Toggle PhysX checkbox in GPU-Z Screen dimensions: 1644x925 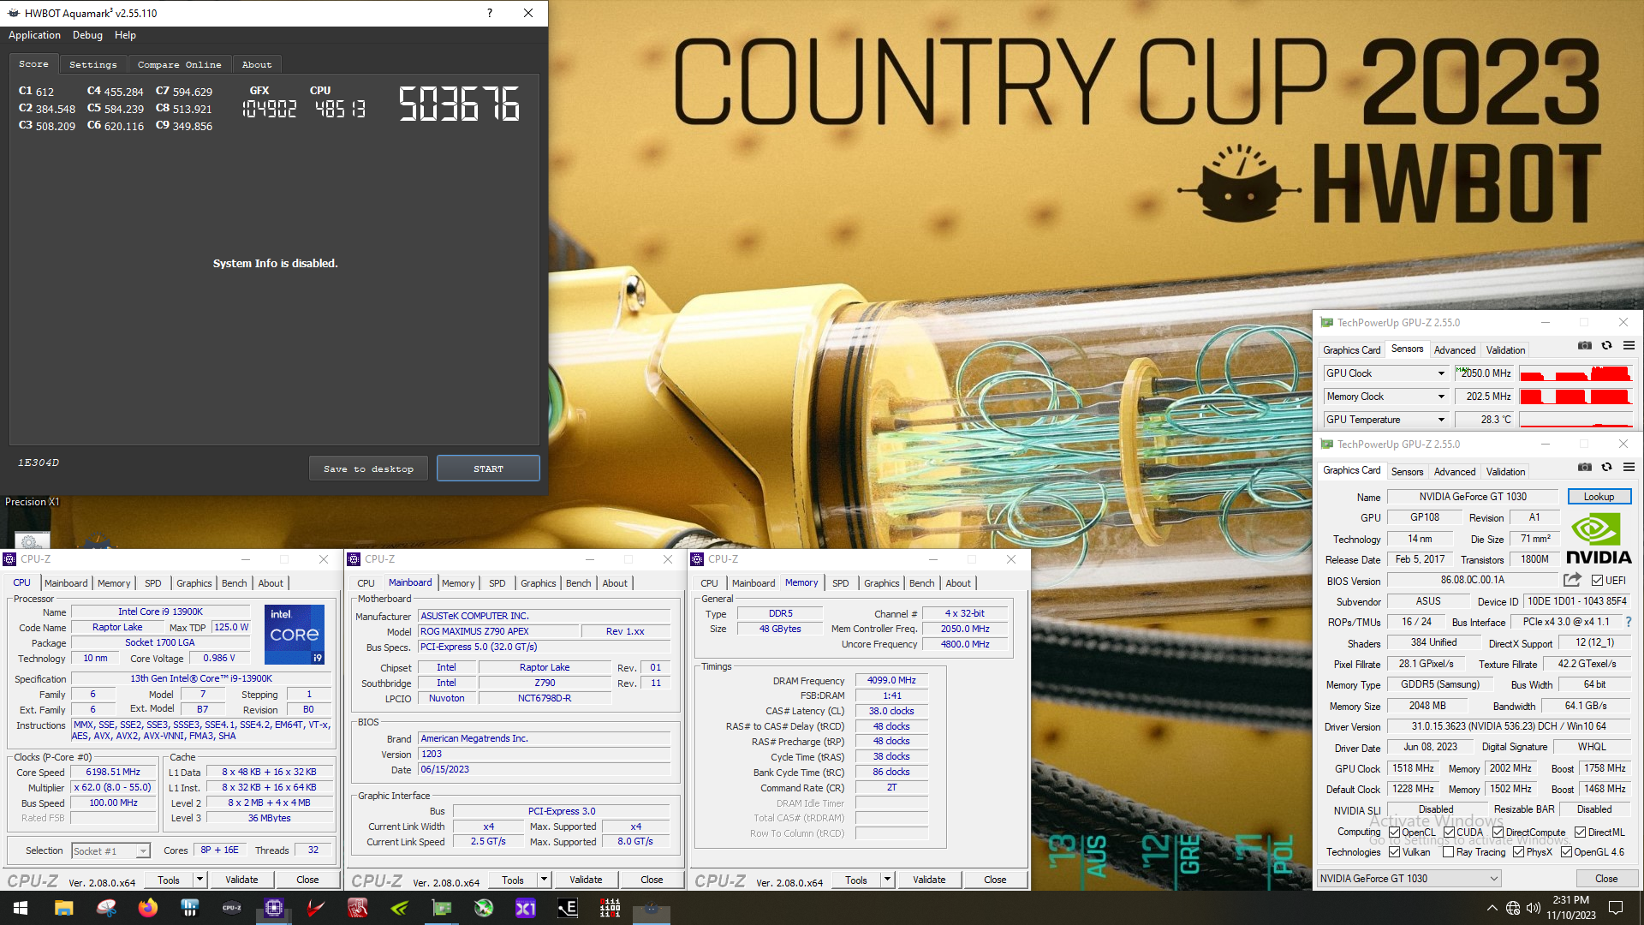1518,852
